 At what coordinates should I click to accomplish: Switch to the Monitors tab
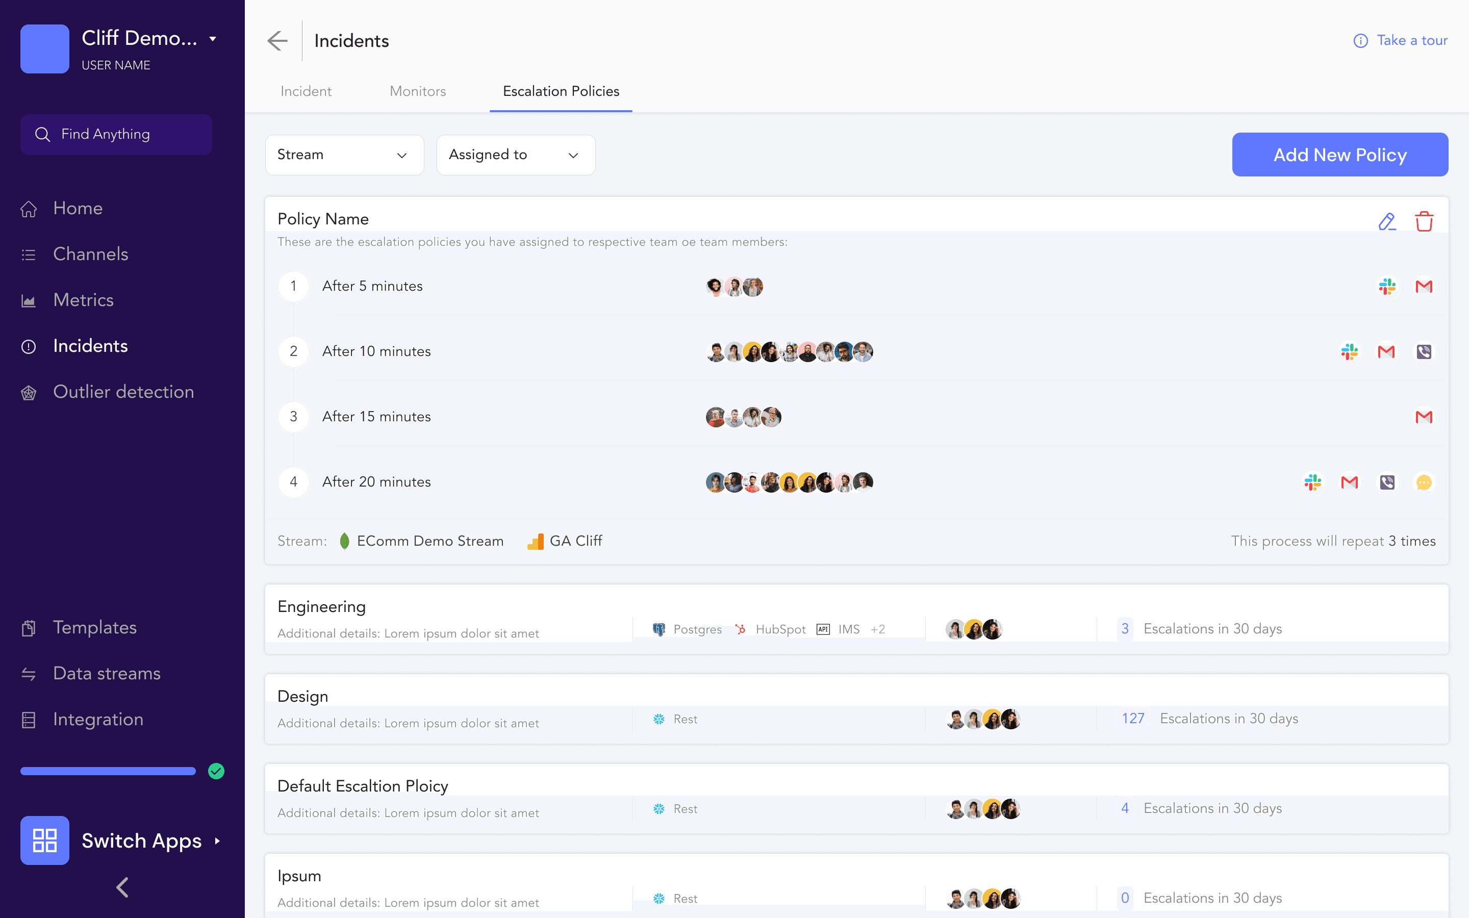pos(418,91)
